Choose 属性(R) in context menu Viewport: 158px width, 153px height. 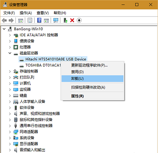coord(92,96)
